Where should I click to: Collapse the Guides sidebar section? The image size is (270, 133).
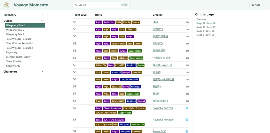[42, 21]
